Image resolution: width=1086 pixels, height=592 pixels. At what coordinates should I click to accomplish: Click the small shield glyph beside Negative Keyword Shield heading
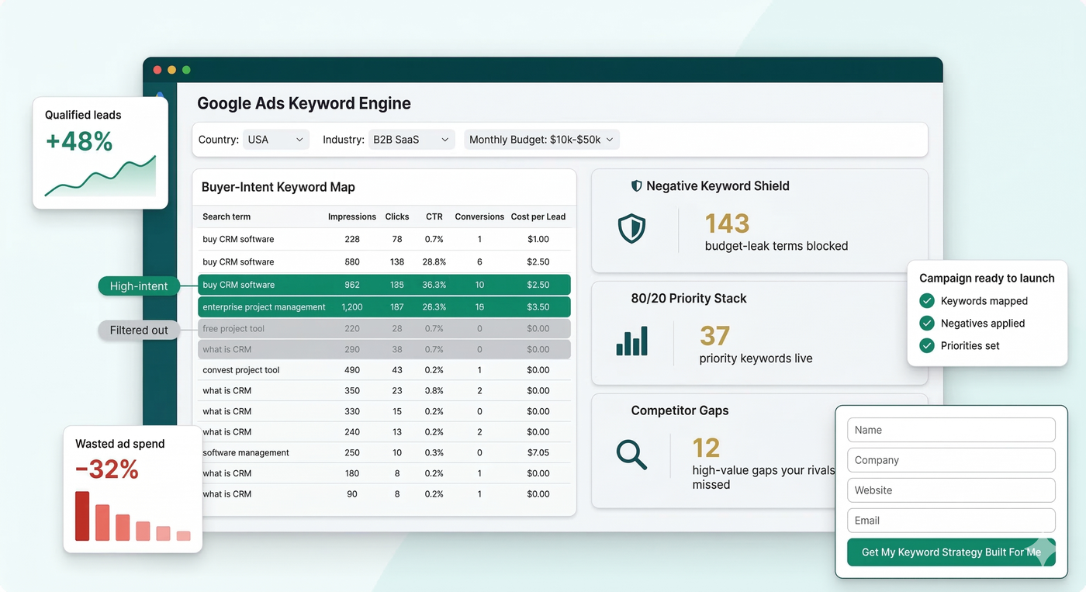click(x=637, y=186)
